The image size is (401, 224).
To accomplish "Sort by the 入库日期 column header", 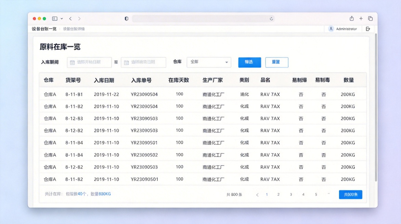I will pyautogui.click(x=104, y=80).
